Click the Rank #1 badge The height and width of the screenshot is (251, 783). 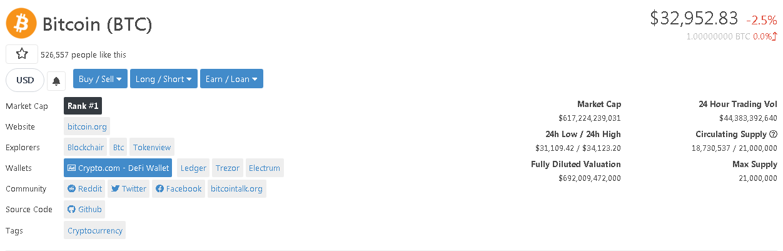tap(83, 106)
